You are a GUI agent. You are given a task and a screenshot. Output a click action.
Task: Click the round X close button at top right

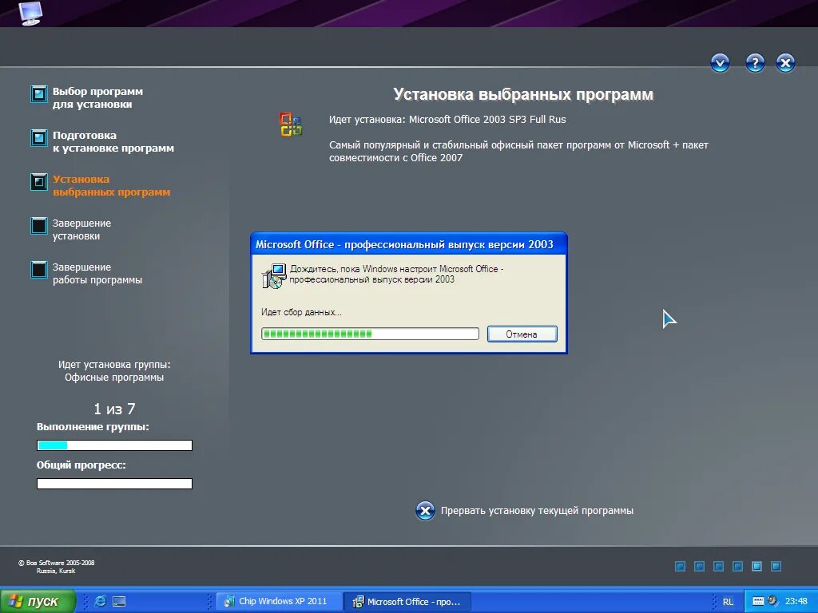(785, 63)
